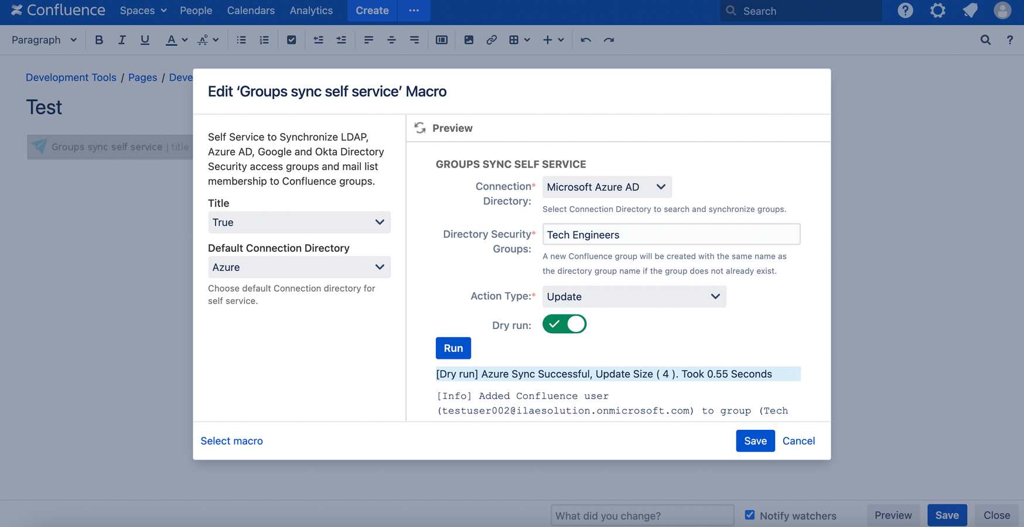Open Confluence help menu icon

pyautogui.click(x=905, y=11)
